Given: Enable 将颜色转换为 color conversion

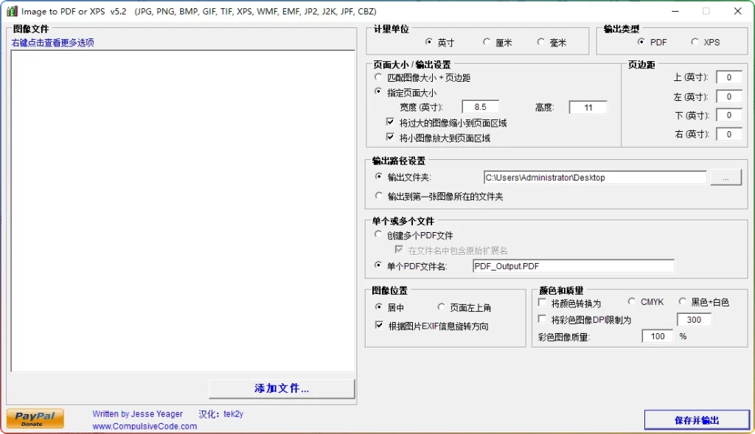Looking at the screenshot, I should pyautogui.click(x=542, y=302).
